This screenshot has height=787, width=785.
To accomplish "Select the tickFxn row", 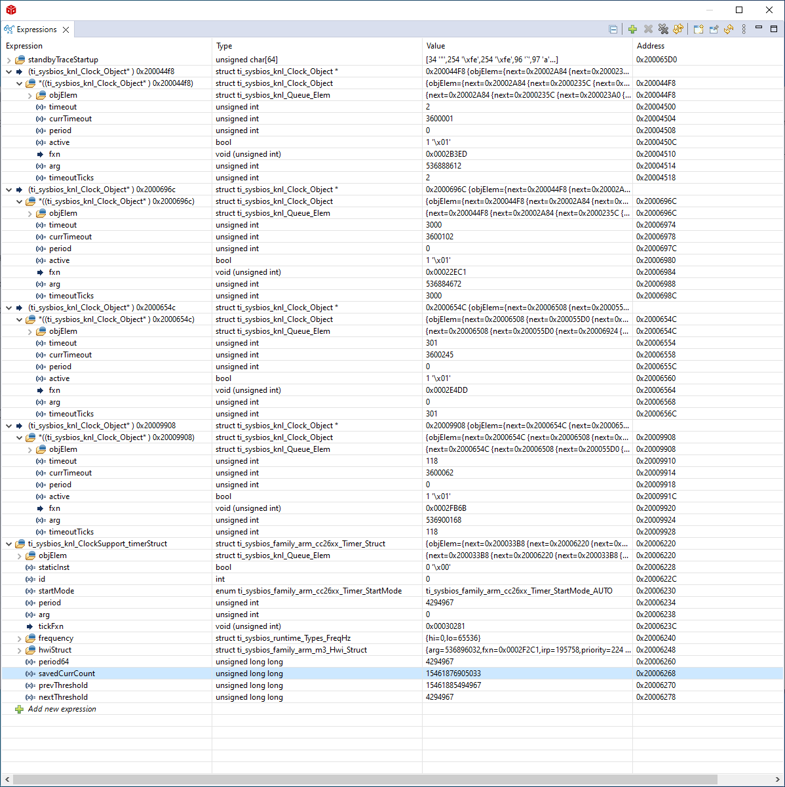I will pyautogui.click(x=392, y=626).
